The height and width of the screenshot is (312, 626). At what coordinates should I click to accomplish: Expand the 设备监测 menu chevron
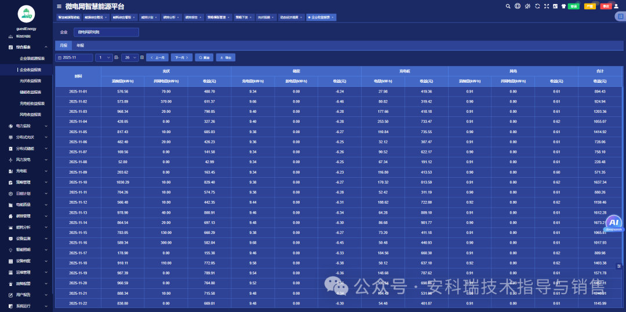46,238
